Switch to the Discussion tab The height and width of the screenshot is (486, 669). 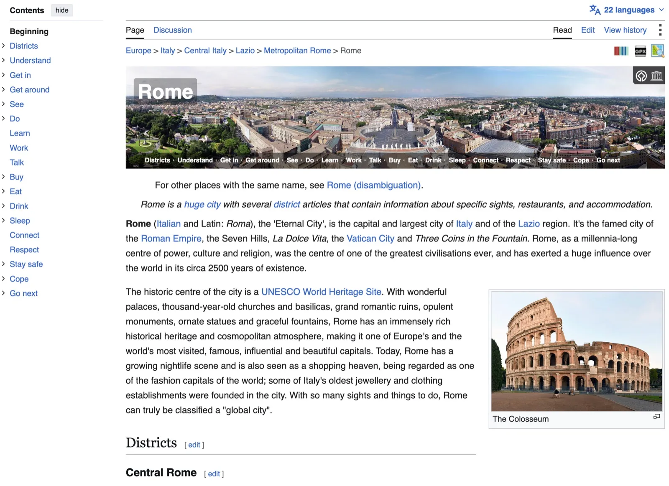[173, 30]
